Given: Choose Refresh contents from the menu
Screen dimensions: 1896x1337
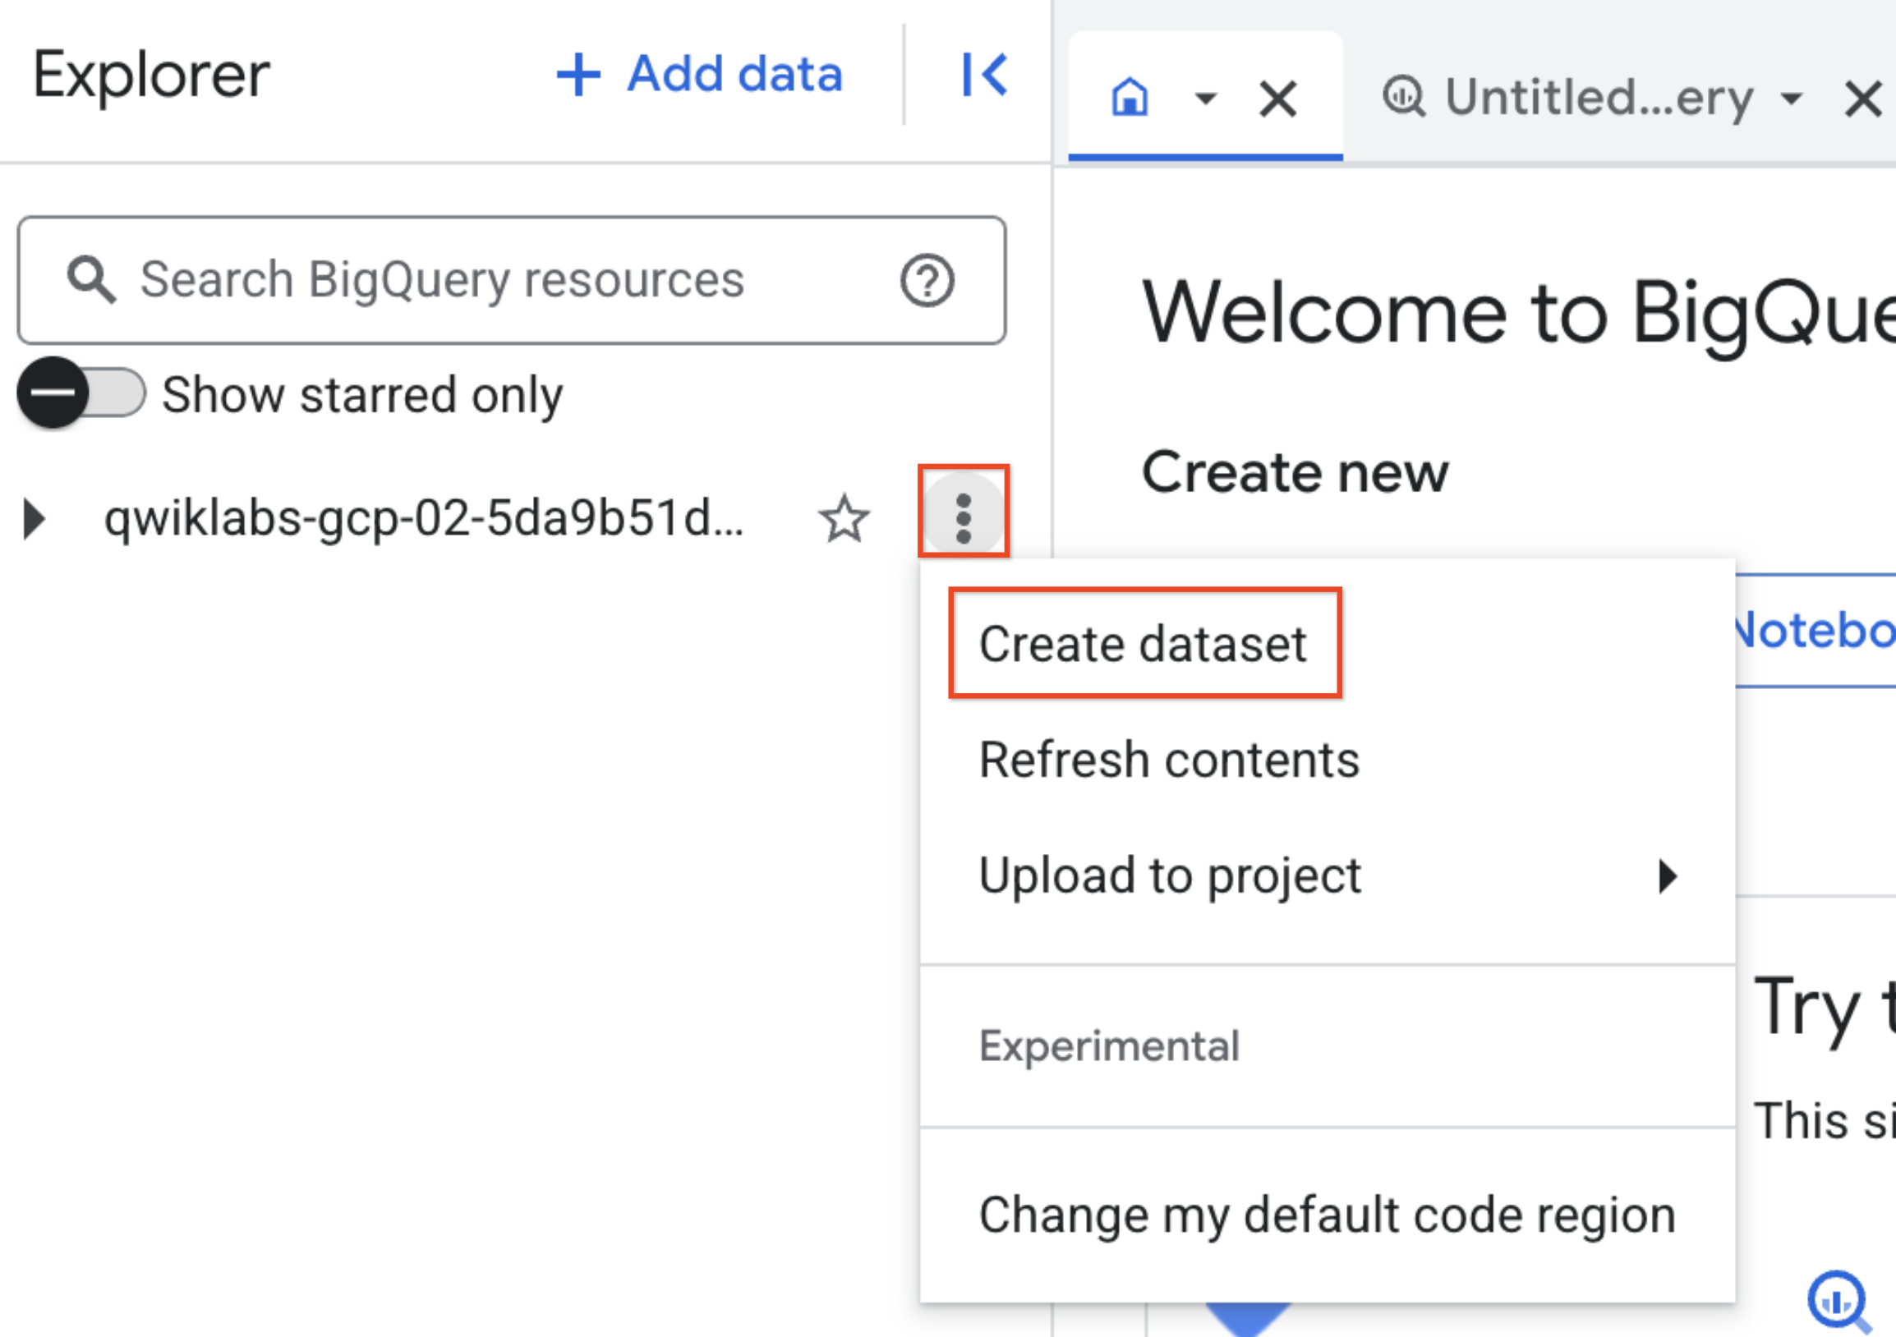Looking at the screenshot, I should point(1168,760).
